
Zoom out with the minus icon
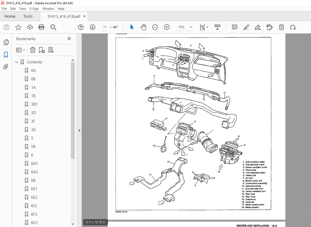tap(155, 27)
